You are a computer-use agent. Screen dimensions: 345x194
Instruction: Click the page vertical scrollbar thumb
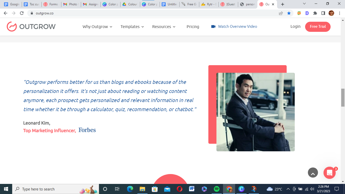(343, 98)
